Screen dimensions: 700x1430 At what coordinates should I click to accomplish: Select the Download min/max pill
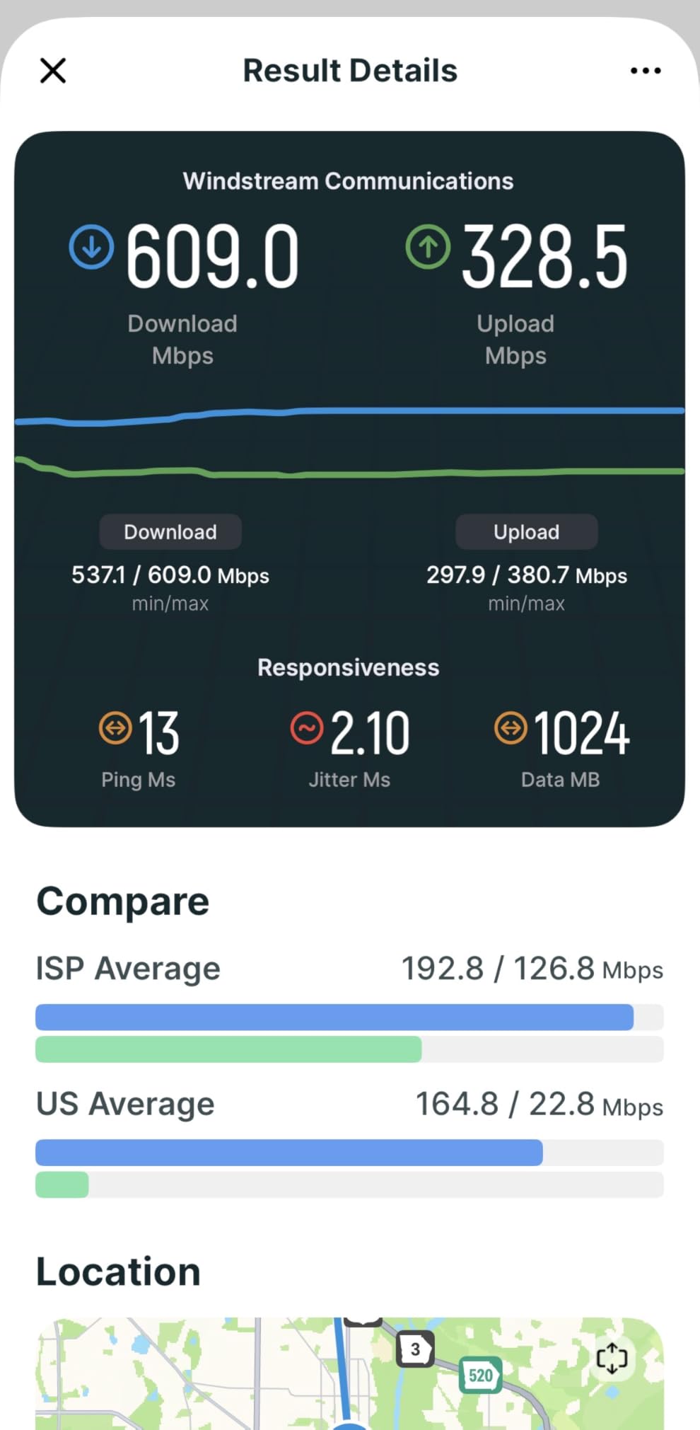pos(170,532)
